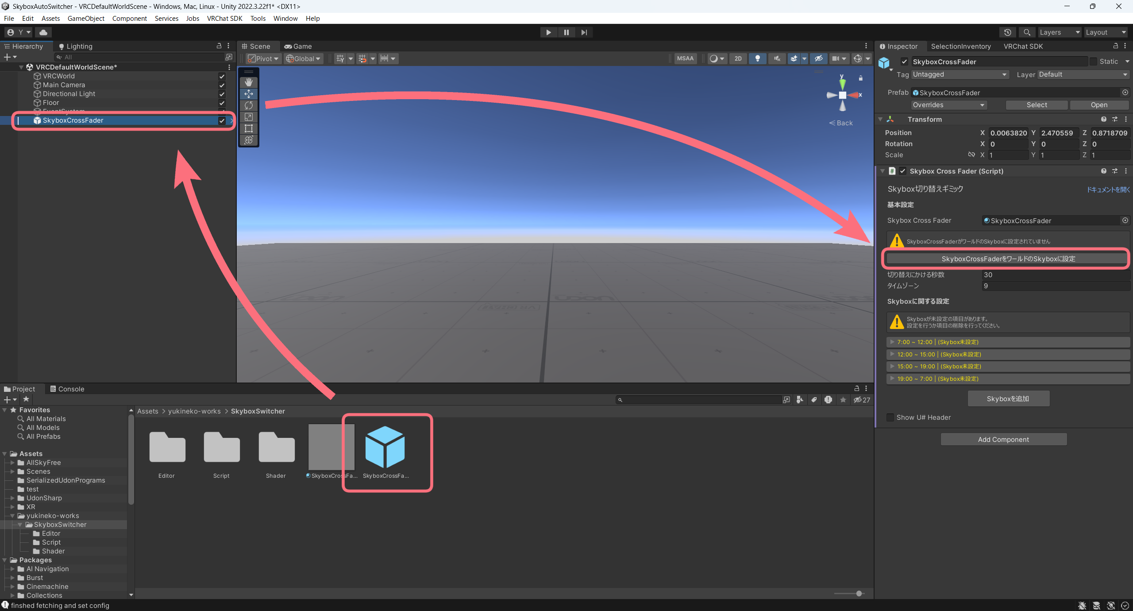Viewport: 1133px width, 611px height.
Task: Toggle scene visibility hidden-objects eye icon
Action: click(819, 58)
